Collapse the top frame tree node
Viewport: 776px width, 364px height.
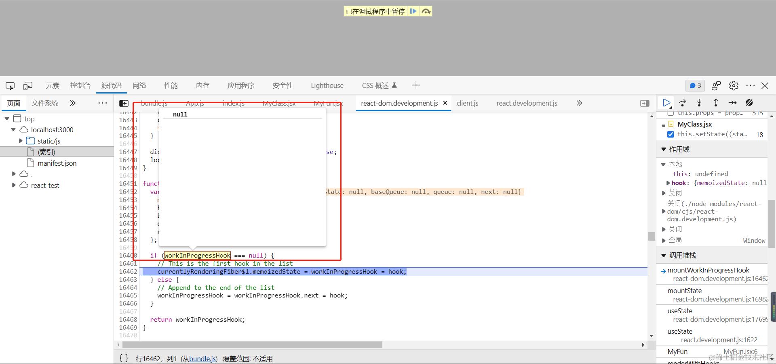coord(7,119)
